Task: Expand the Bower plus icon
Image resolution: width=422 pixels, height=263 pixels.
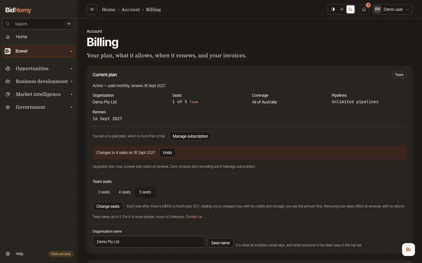Action: tap(71, 51)
